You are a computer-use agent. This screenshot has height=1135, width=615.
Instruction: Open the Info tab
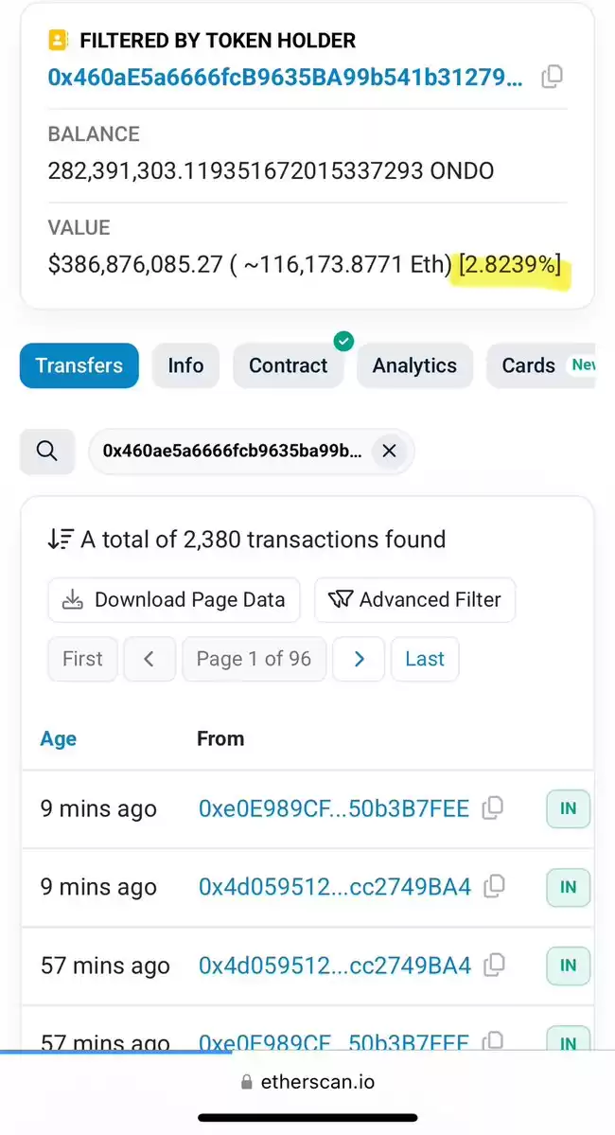pyautogui.click(x=185, y=365)
